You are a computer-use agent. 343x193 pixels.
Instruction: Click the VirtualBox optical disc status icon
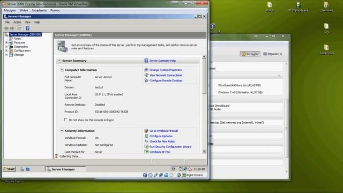tap(150, 175)
